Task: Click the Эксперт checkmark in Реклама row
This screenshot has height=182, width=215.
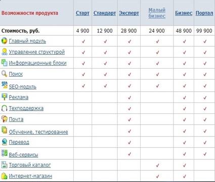Action: coord(130,97)
